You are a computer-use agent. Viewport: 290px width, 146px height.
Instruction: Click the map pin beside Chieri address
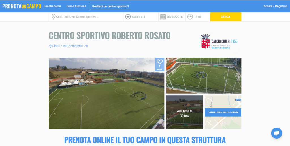pyautogui.click(x=50, y=46)
